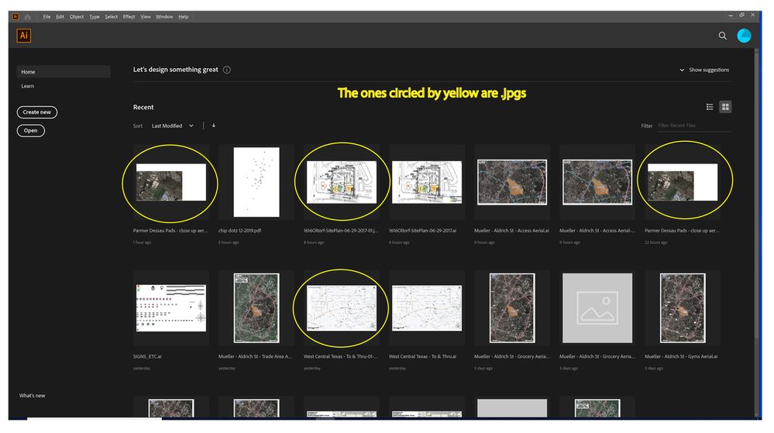
Task: Open Mueller Grocery Aerial placeholder image thumbnail
Action: pos(597,308)
